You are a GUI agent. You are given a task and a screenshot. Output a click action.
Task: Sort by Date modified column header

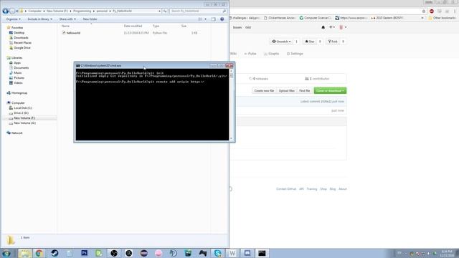(133, 26)
